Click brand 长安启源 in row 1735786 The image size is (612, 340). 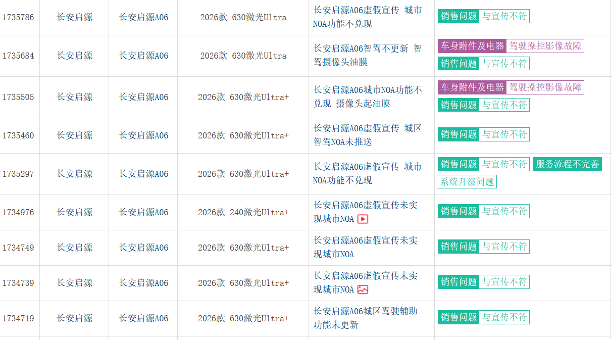(x=75, y=17)
